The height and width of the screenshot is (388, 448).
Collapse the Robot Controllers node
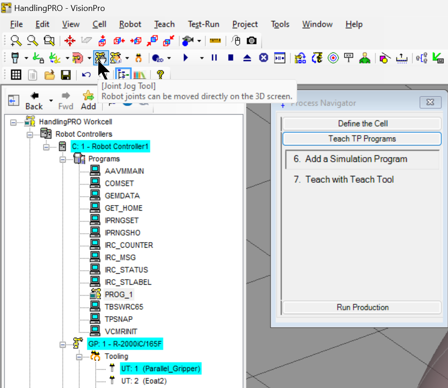click(30, 134)
